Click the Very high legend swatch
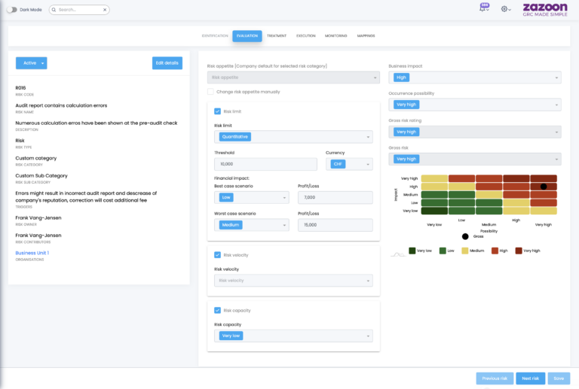This screenshot has width=579, height=389. coord(519,251)
